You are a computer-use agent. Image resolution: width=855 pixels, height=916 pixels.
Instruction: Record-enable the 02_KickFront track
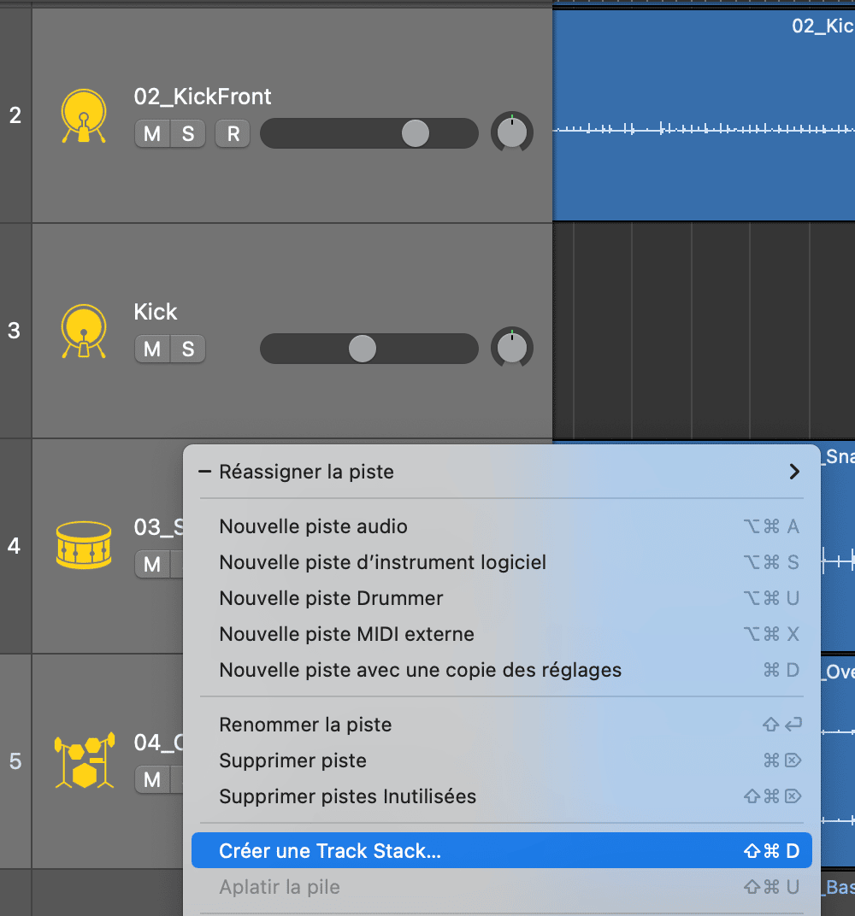(233, 134)
